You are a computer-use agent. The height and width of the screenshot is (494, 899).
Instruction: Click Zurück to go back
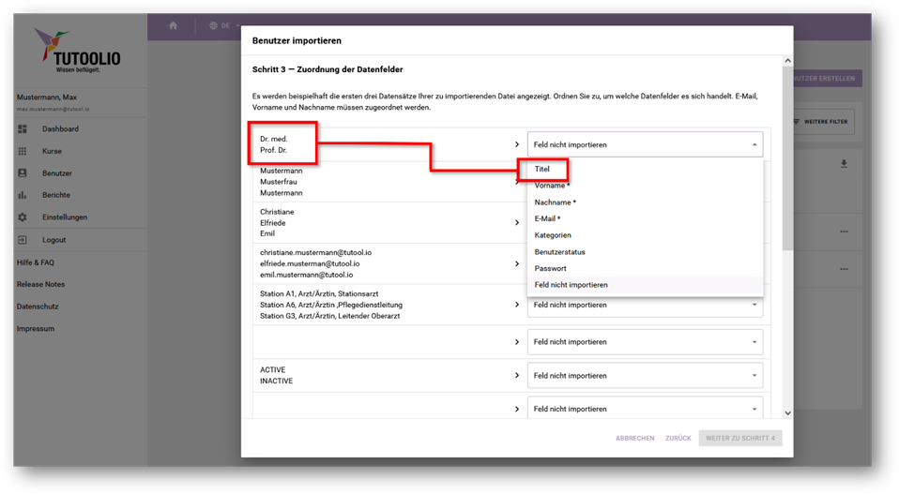click(678, 438)
